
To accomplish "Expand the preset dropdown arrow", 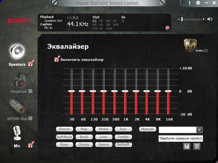I will pos(199,130).
